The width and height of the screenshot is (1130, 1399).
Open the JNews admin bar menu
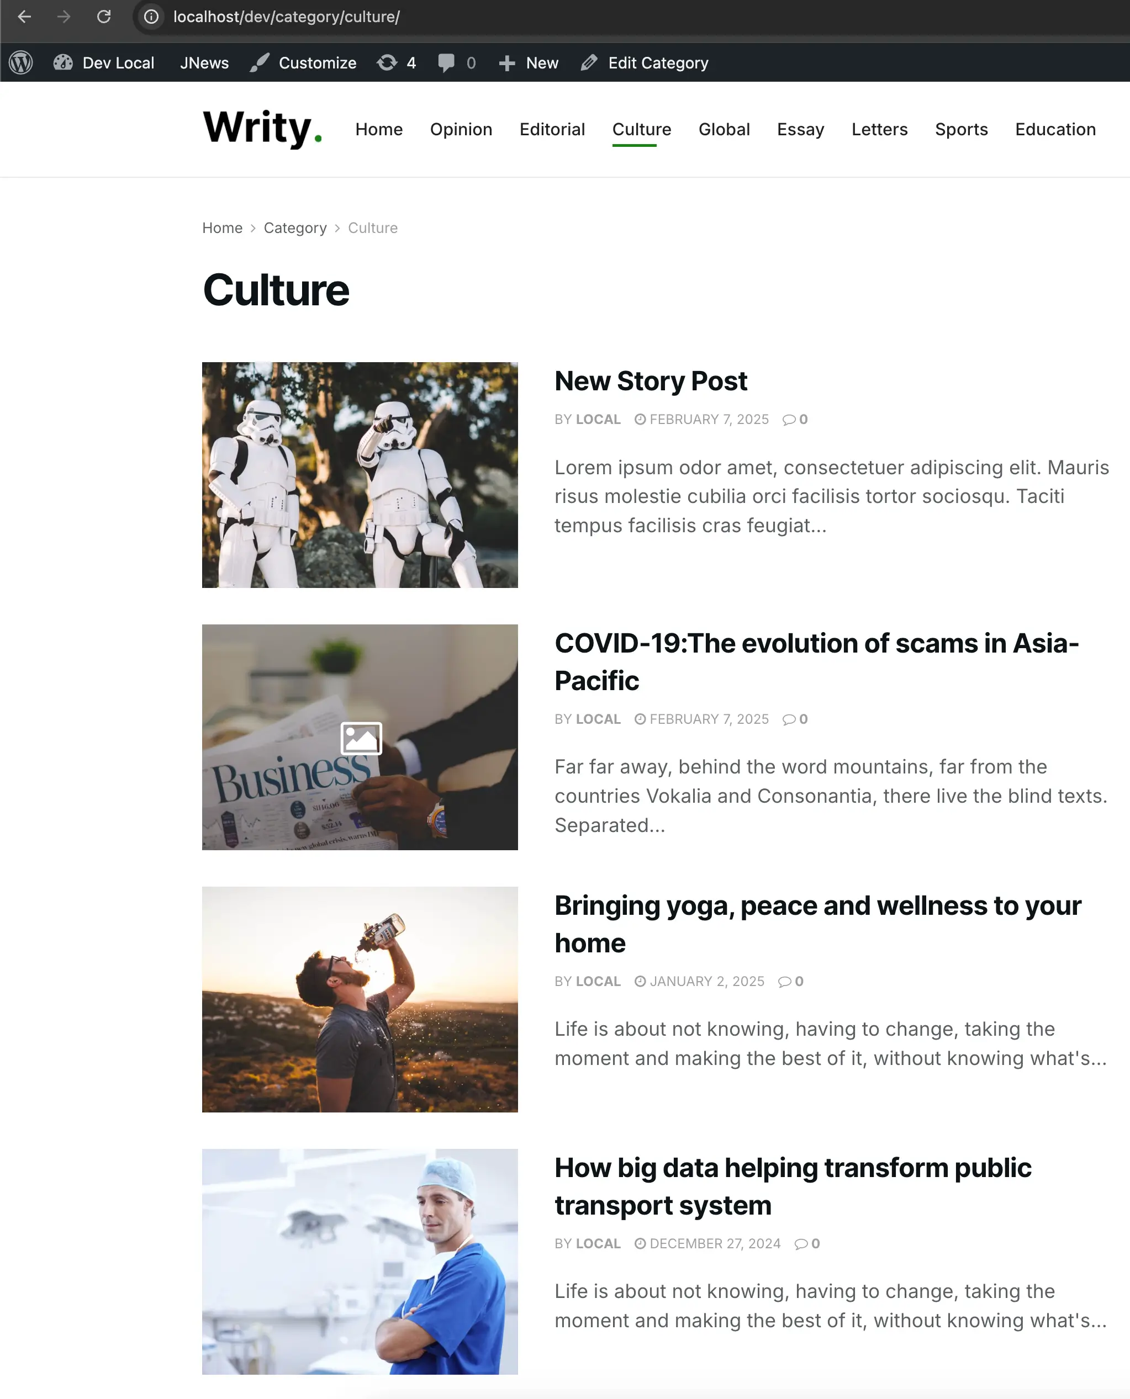click(x=204, y=63)
